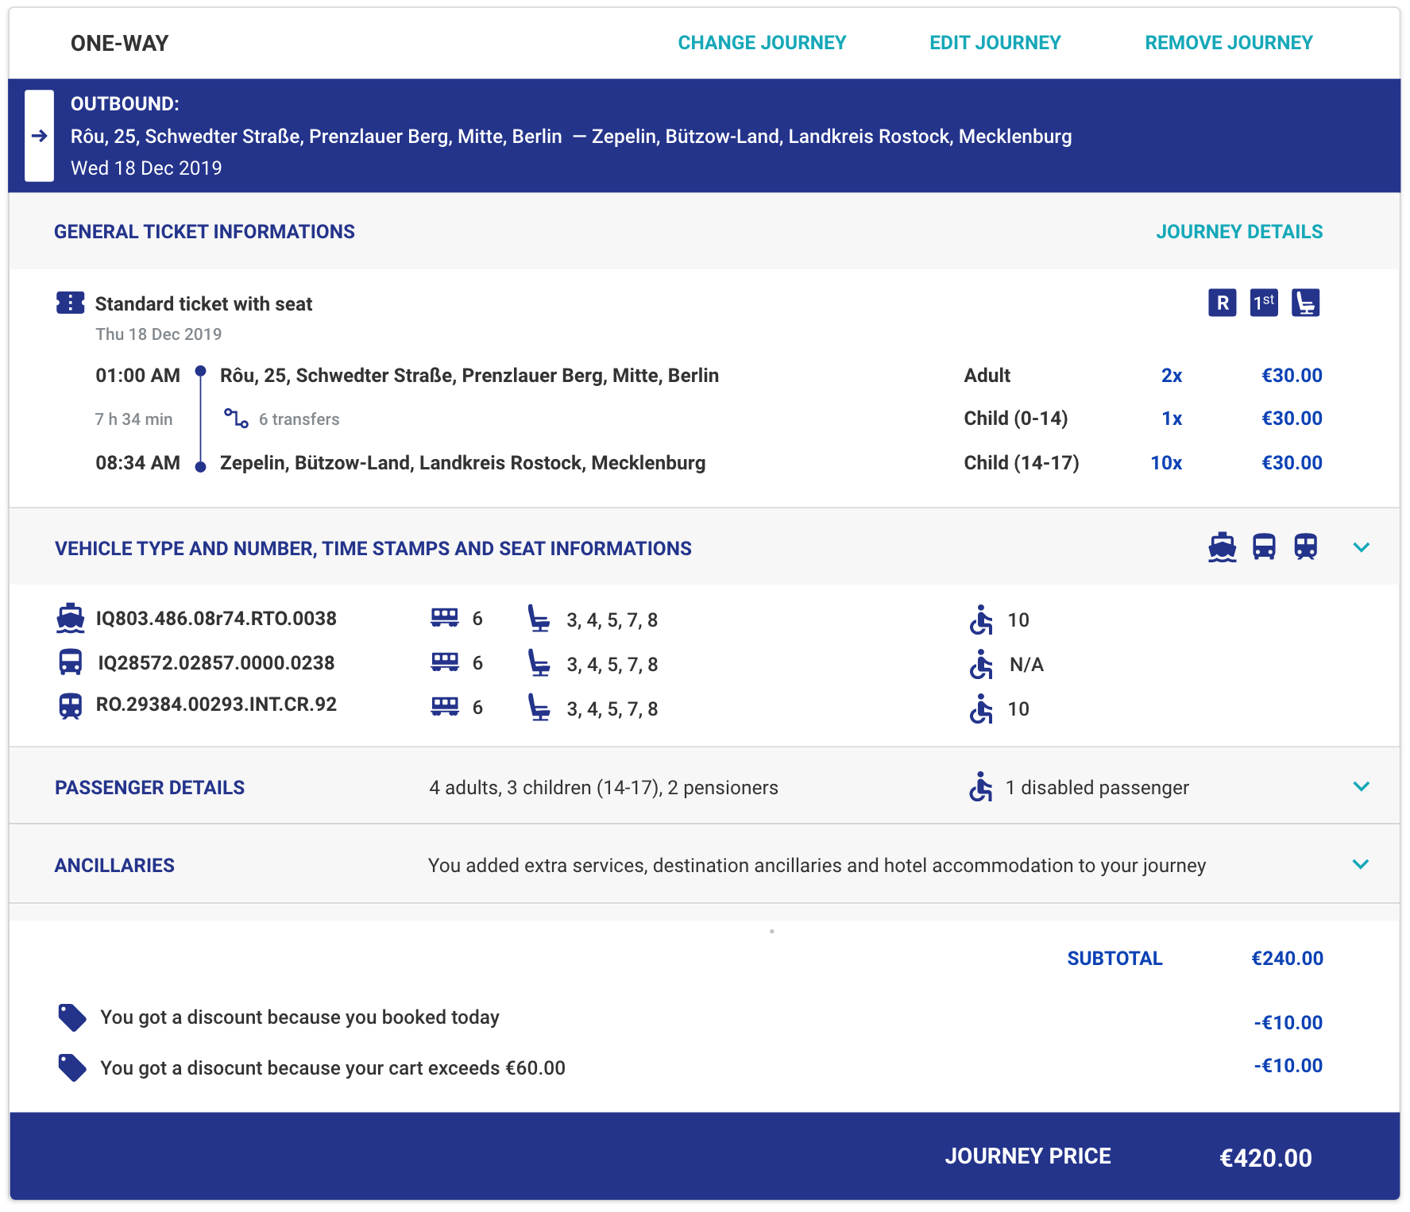The width and height of the screenshot is (1410, 1212).
Task: Click the train icon in vehicle type header
Action: pyautogui.click(x=1305, y=547)
